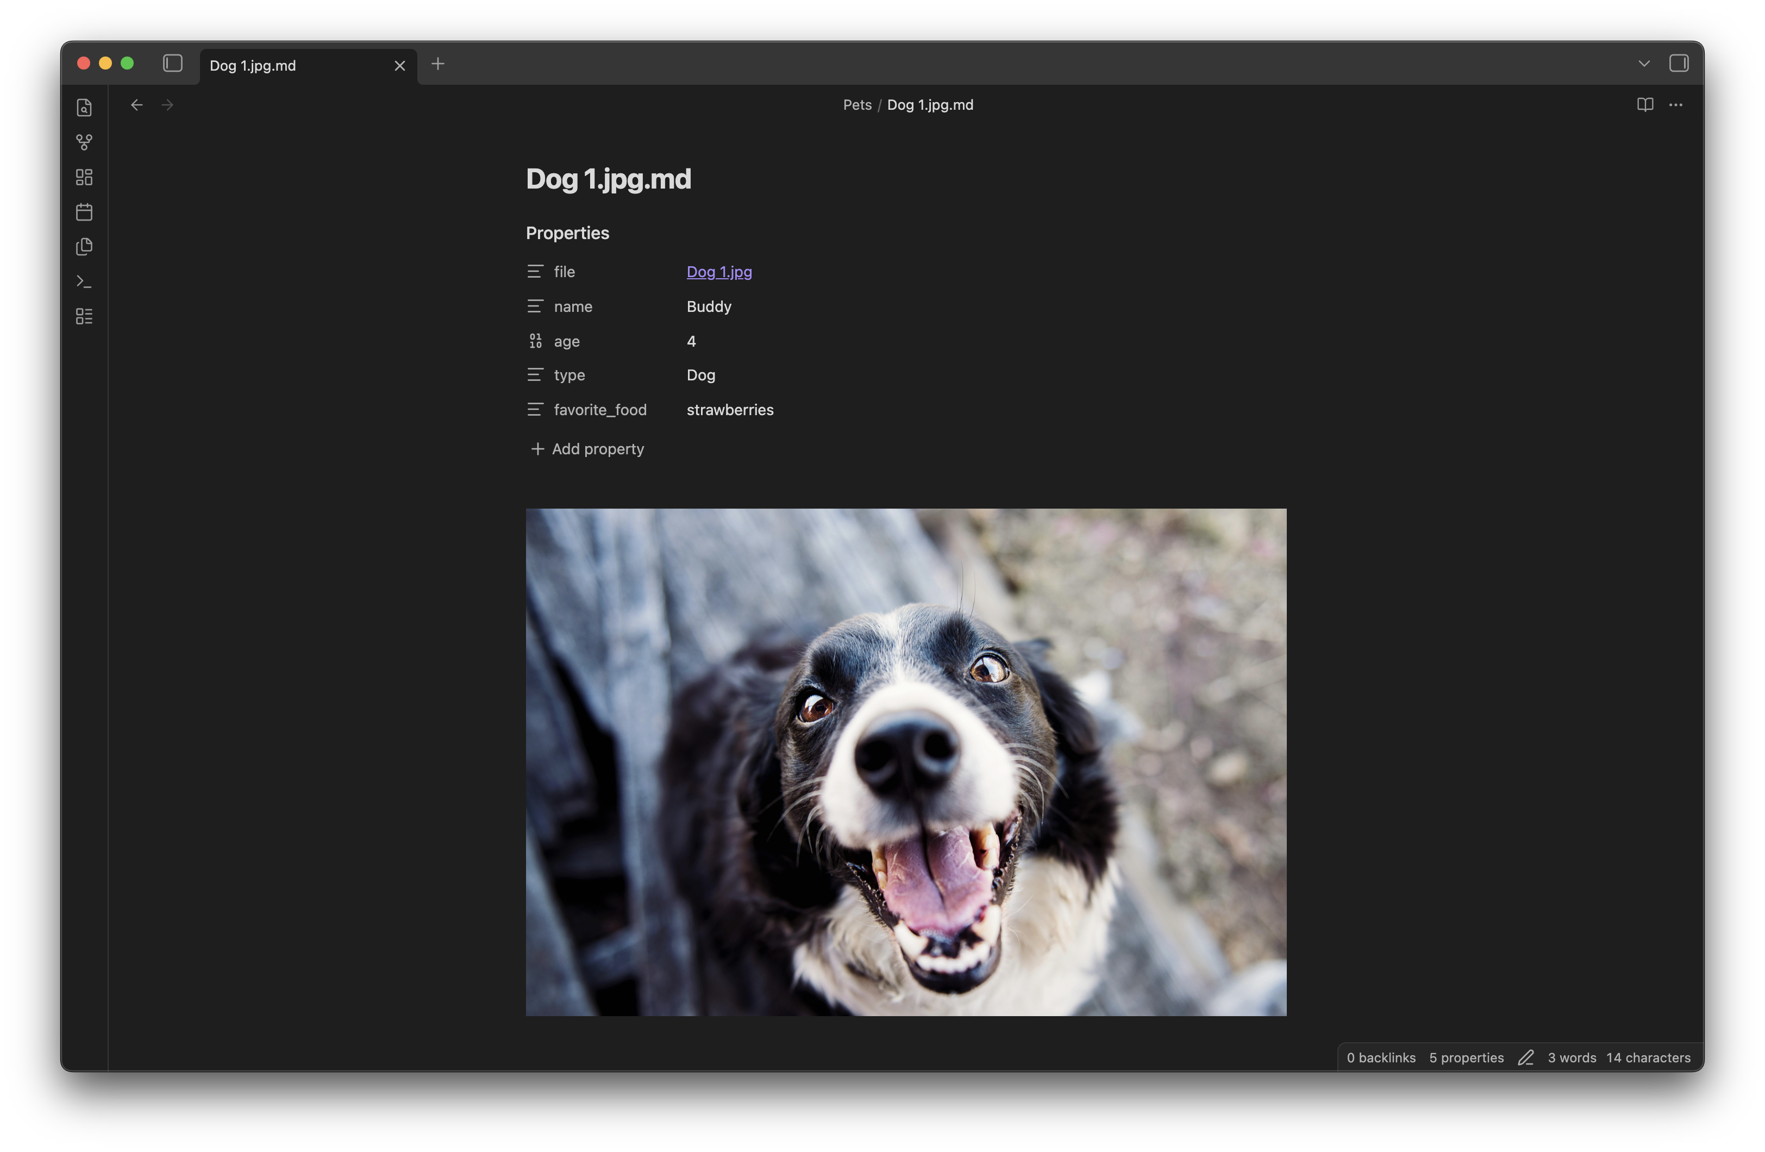Click the bottom list icon in the ribbon
Image resolution: width=1765 pixels, height=1152 pixels.
click(84, 317)
